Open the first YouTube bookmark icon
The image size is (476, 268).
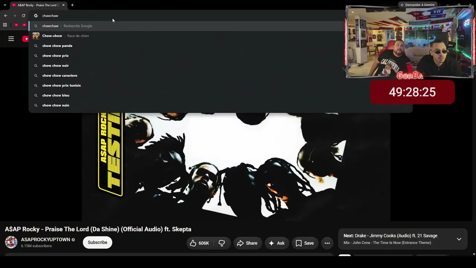pyautogui.click(x=16, y=25)
